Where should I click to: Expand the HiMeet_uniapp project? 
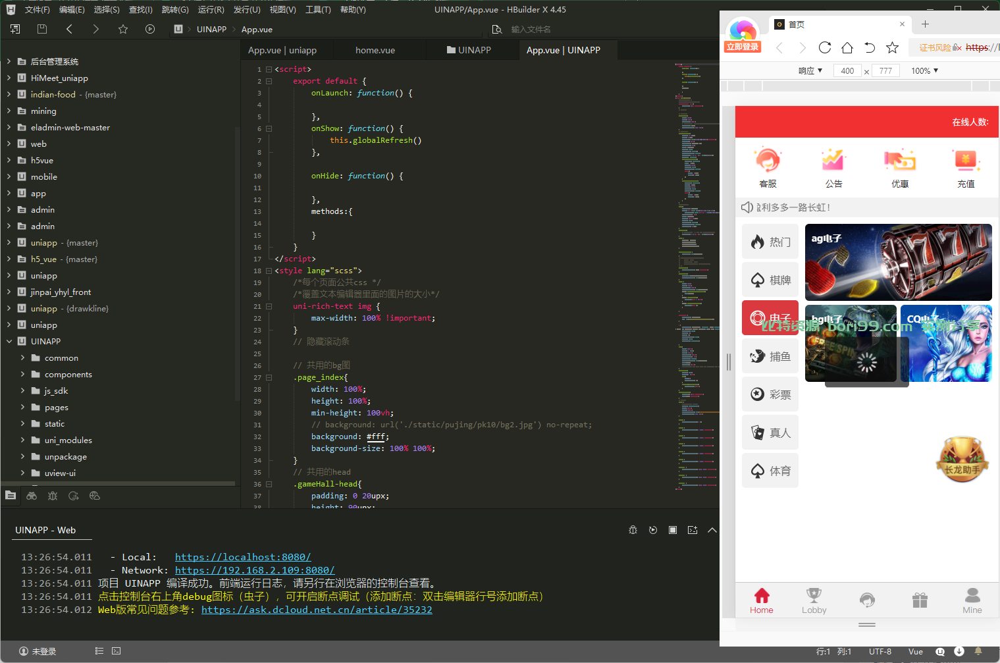pyautogui.click(x=9, y=78)
